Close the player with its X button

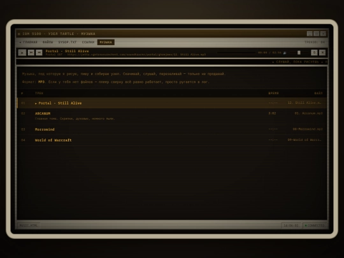point(322,52)
